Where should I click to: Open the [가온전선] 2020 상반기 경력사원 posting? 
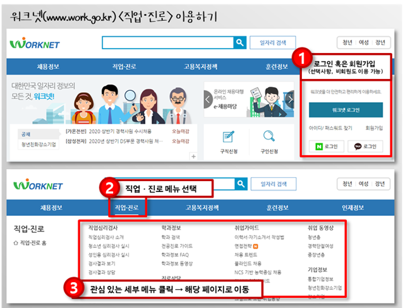point(109,131)
